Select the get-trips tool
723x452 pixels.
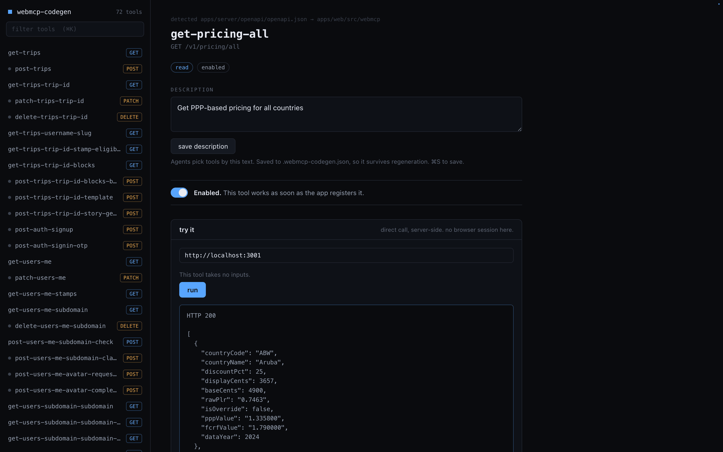(x=75, y=53)
